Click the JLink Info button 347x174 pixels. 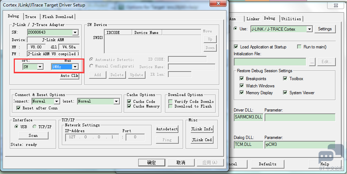(x=202, y=129)
